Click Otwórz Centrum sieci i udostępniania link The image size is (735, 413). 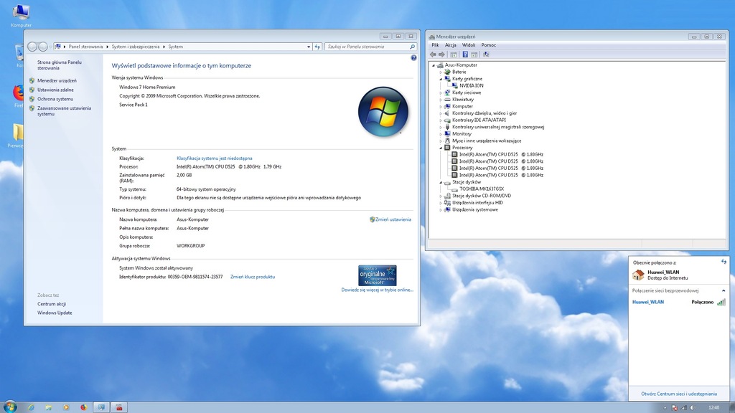click(x=679, y=394)
